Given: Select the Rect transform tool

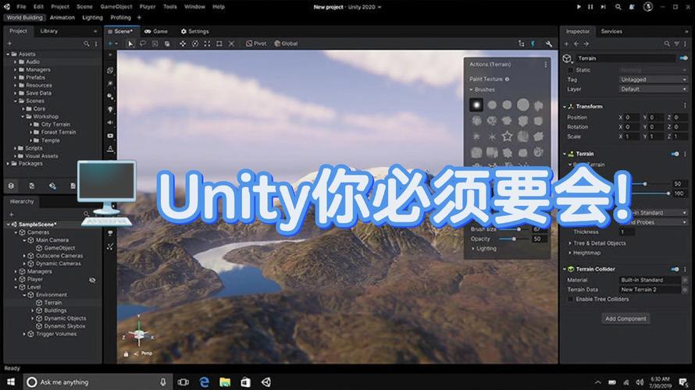Looking at the screenshot, I should coord(219,44).
